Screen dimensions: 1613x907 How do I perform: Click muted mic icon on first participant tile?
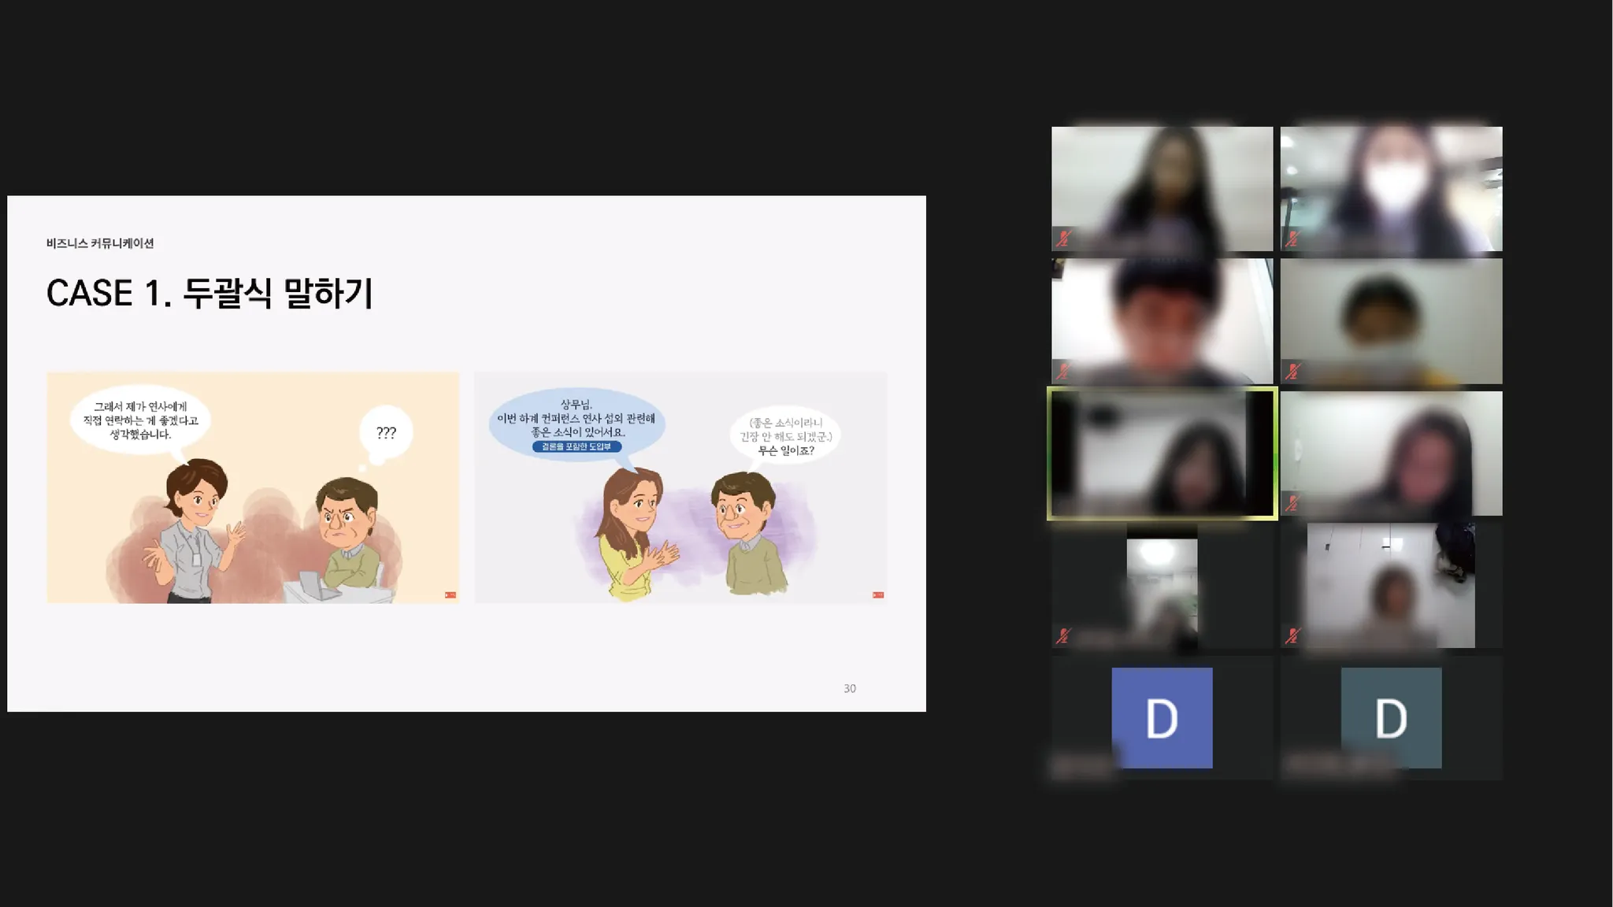point(1063,239)
